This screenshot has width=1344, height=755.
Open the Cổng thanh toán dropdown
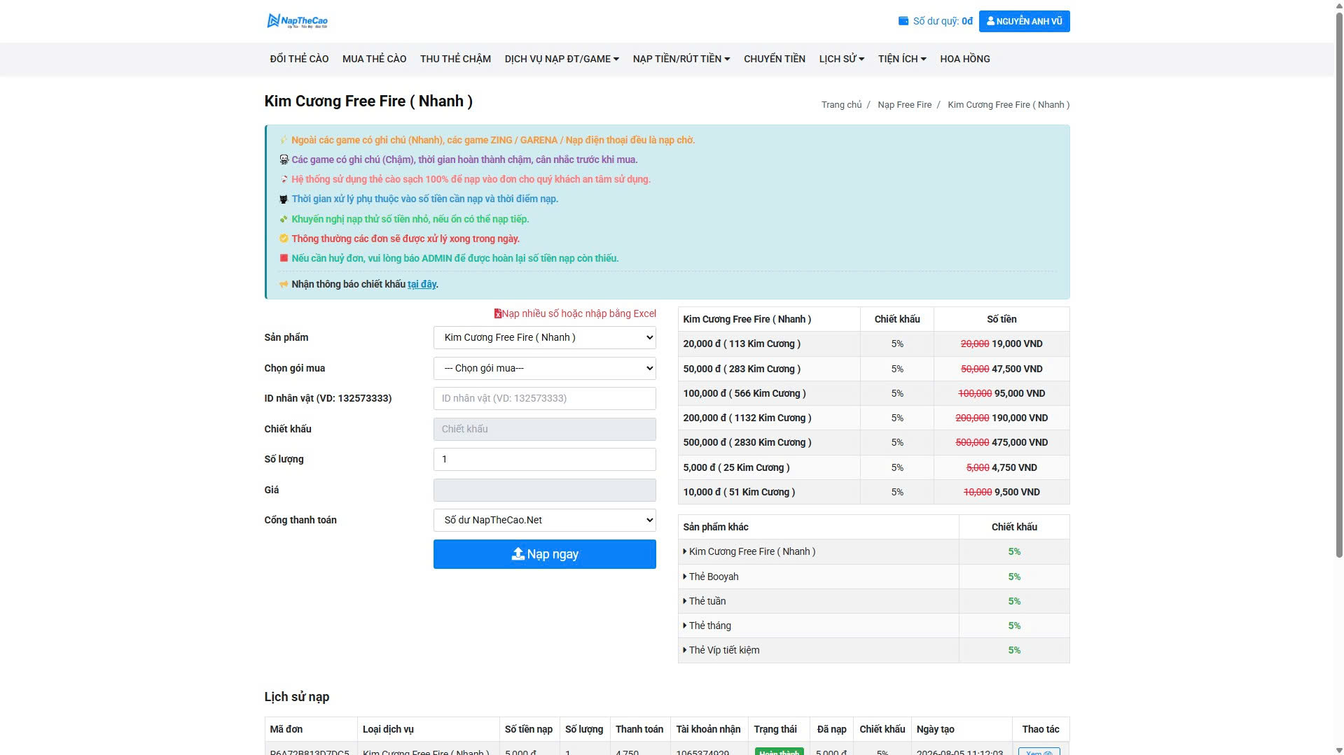click(x=544, y=520)
